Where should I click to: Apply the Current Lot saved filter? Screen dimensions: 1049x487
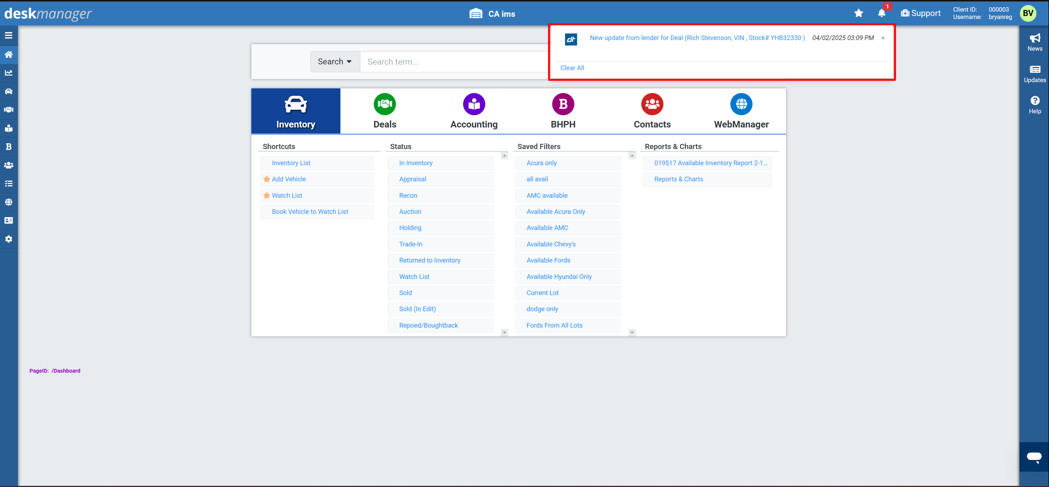pyautogui.click(x=568, y=293)
